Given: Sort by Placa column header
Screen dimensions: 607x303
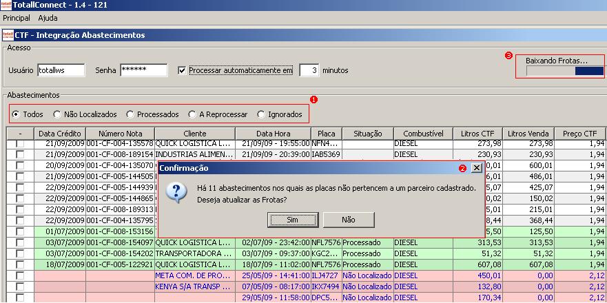Looking at the screenshot, I should [x=327, y=134].
